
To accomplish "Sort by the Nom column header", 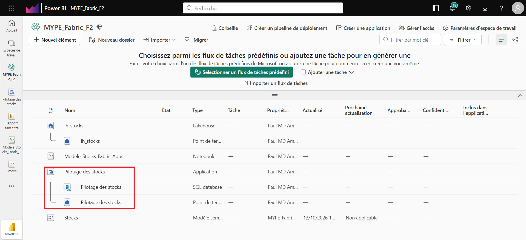I will [x=70, y=110].
